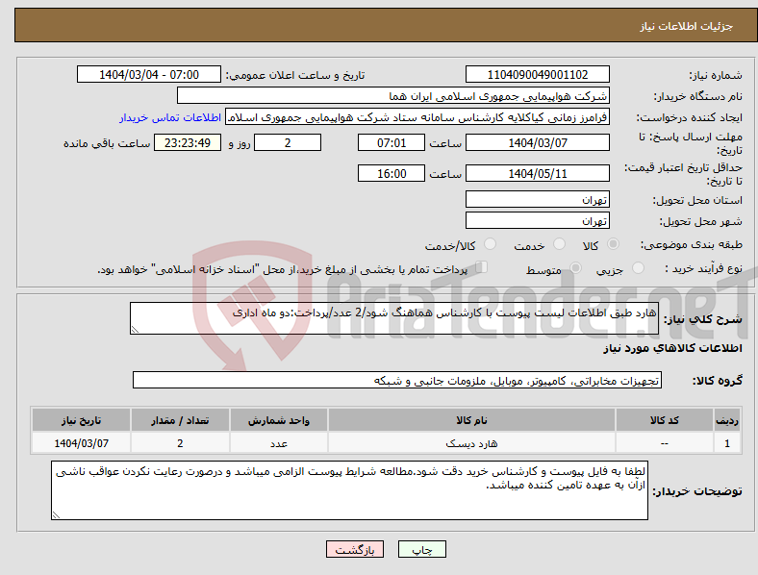Select the جزیی purchase type radio
Screen dimensions: 758x575
[x=638, y=268]
